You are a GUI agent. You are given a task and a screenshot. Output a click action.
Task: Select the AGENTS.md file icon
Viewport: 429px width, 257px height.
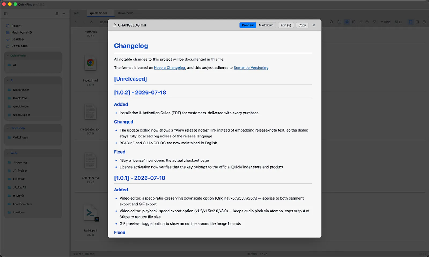click(90, 160)
